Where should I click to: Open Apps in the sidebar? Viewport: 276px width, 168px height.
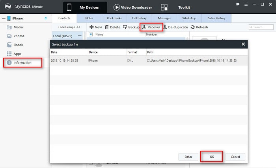coord(17,54)
